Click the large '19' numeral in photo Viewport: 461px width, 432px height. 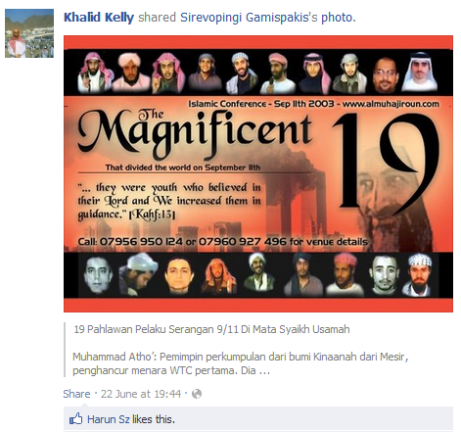point(386,163)
